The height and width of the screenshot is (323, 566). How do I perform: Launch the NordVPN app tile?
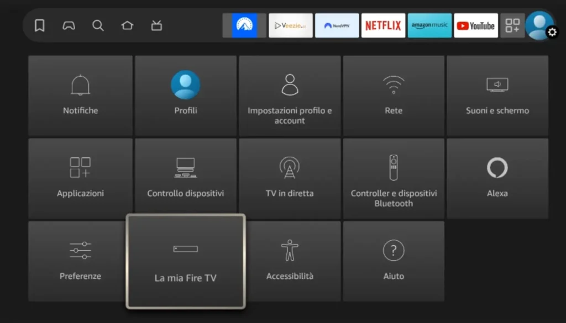pyautogui.click(x=337, y=25)
